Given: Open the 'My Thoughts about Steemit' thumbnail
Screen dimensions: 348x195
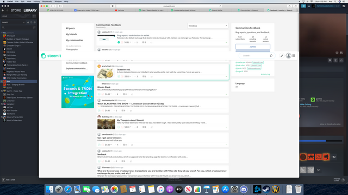Looking at the screenshot, I should tap(107, 124).
